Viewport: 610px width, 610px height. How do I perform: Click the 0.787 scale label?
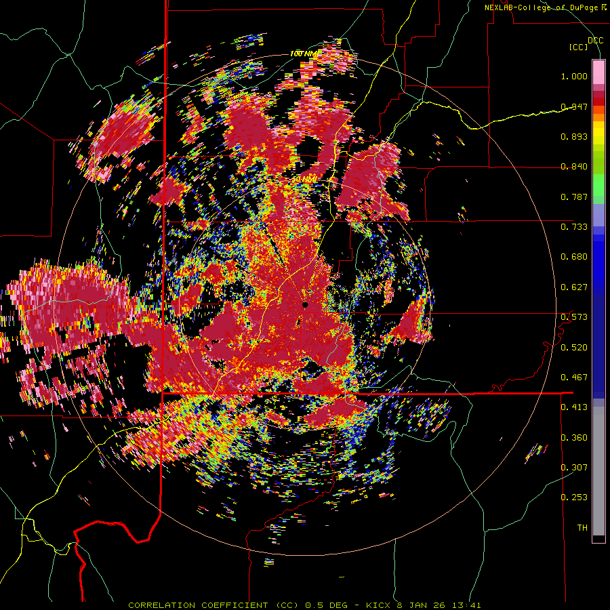(574, 197)
